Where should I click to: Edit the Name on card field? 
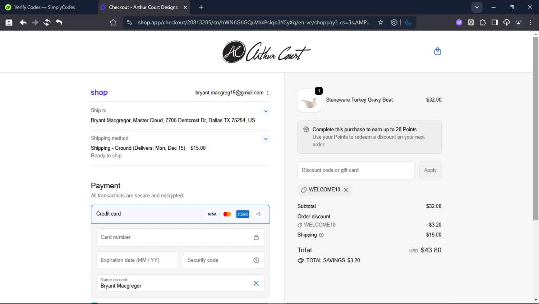click(180, 283)
